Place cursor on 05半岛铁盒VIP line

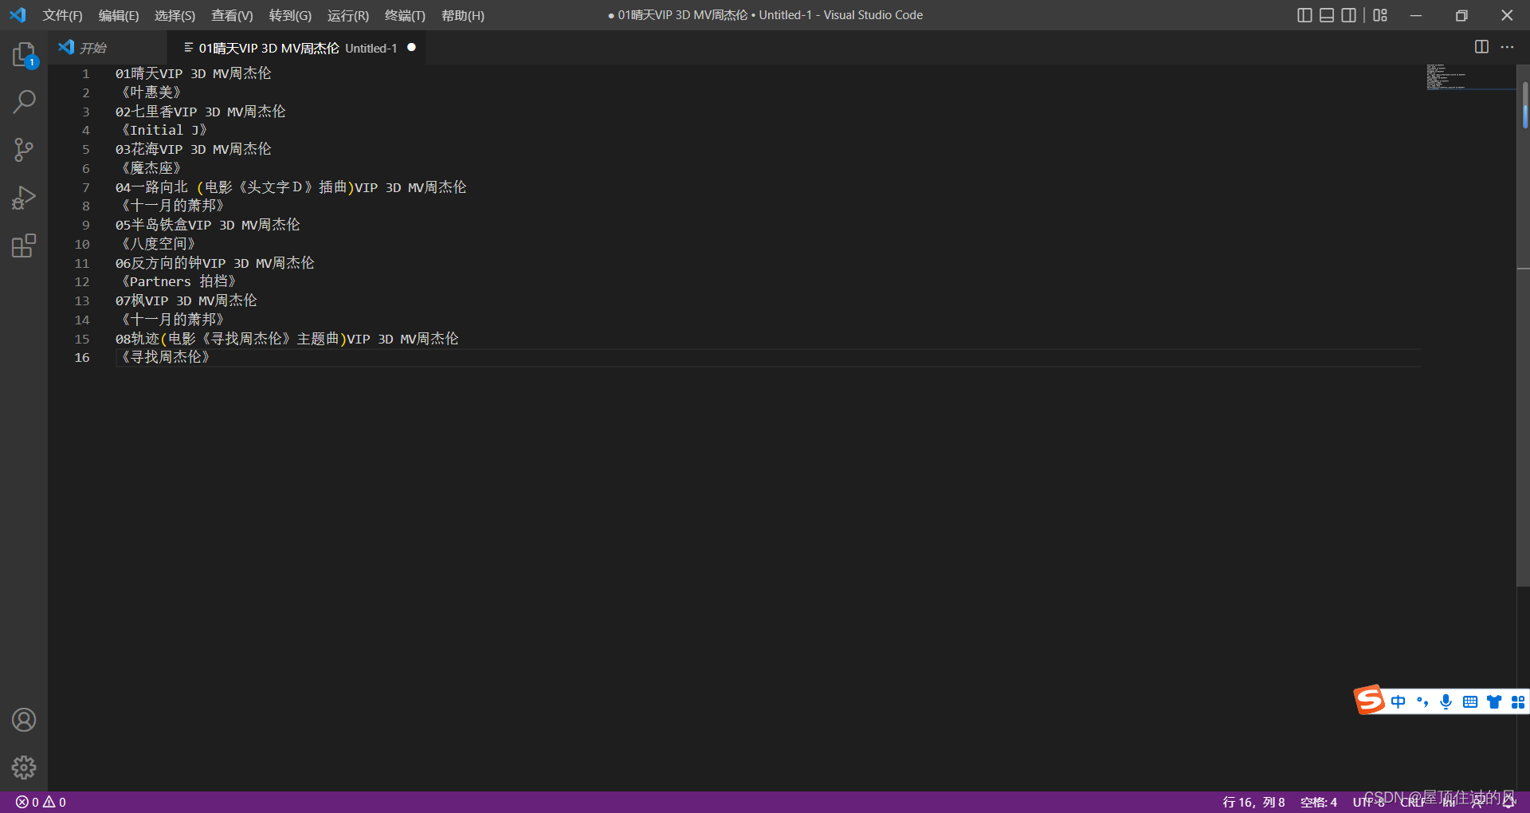coord(208,225)
